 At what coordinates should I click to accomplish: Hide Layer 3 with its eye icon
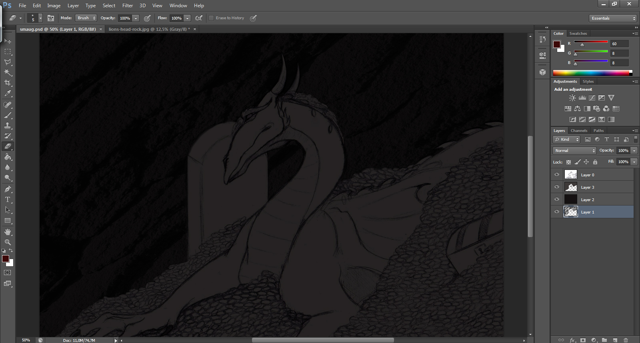coord(557,187)
